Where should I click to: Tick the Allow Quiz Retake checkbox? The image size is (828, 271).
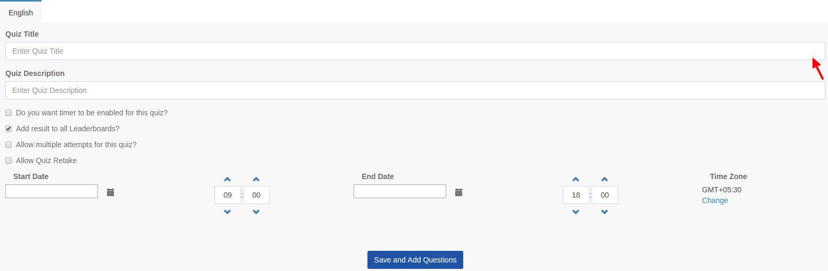[9, 160]
